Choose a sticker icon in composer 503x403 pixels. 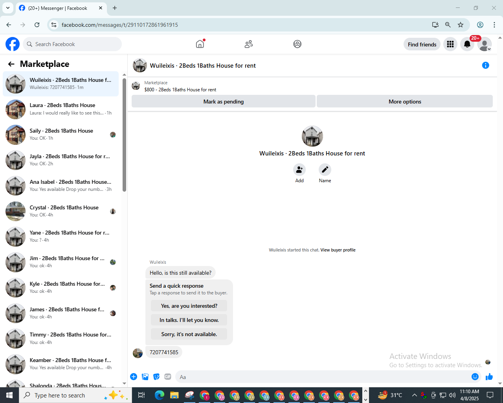pyautogui.click(x=156, y=377)
